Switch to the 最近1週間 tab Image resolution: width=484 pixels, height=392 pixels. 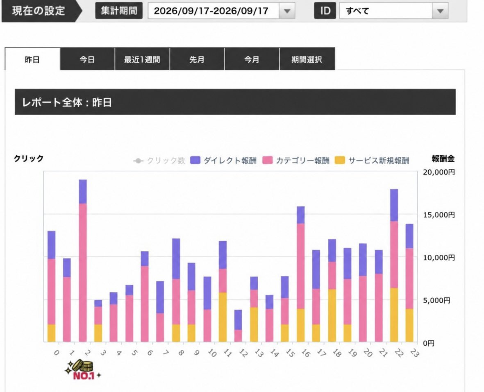coord(142,59)
